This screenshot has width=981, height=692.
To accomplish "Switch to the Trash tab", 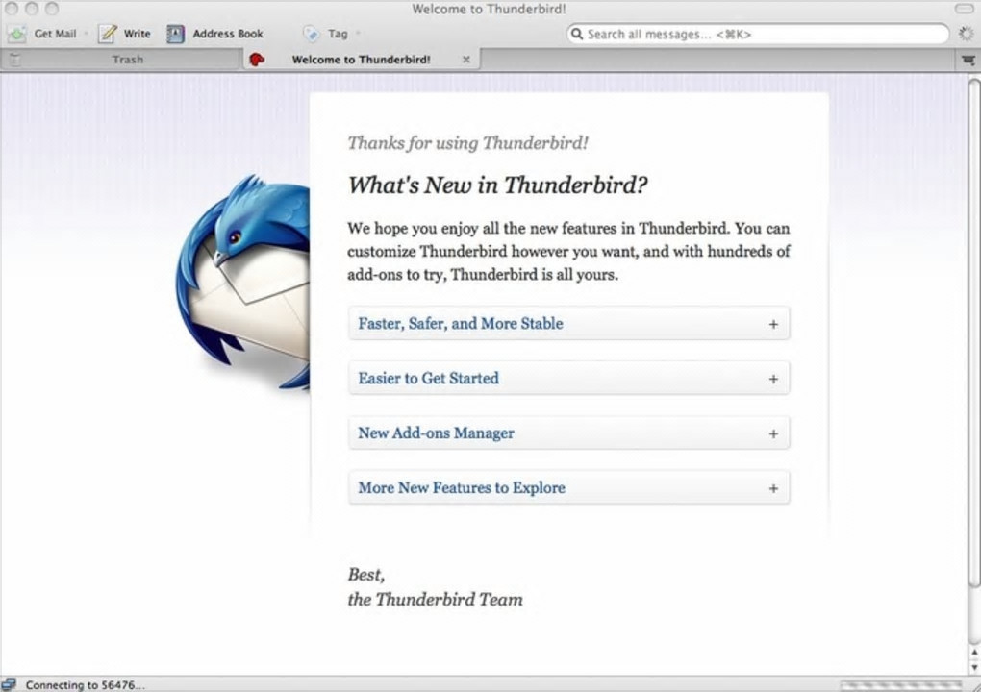I will click(x=121, y=60).
